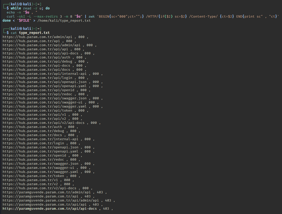
Task: Click the hub.param.com.tr/docs line
Action: click(40, 135)
